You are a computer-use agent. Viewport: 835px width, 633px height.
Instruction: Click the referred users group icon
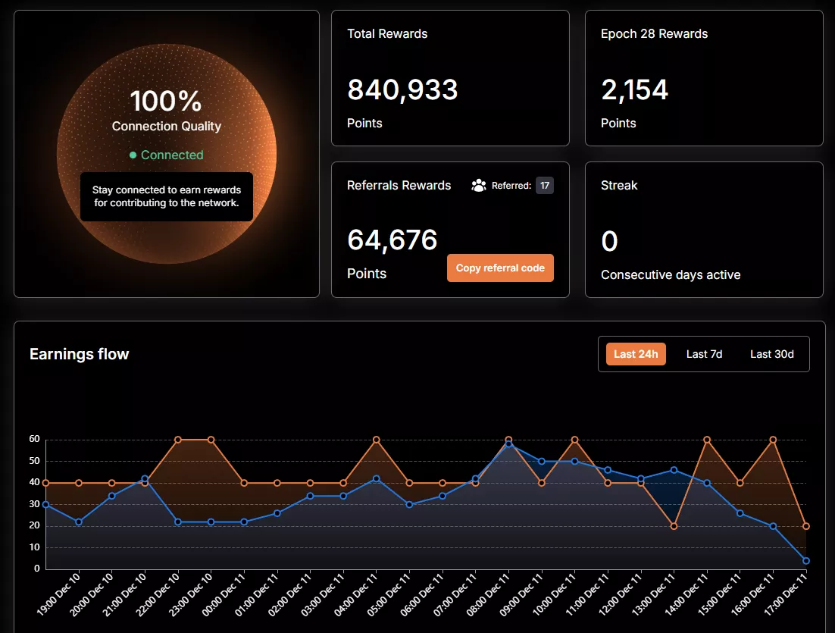[478, 185]
